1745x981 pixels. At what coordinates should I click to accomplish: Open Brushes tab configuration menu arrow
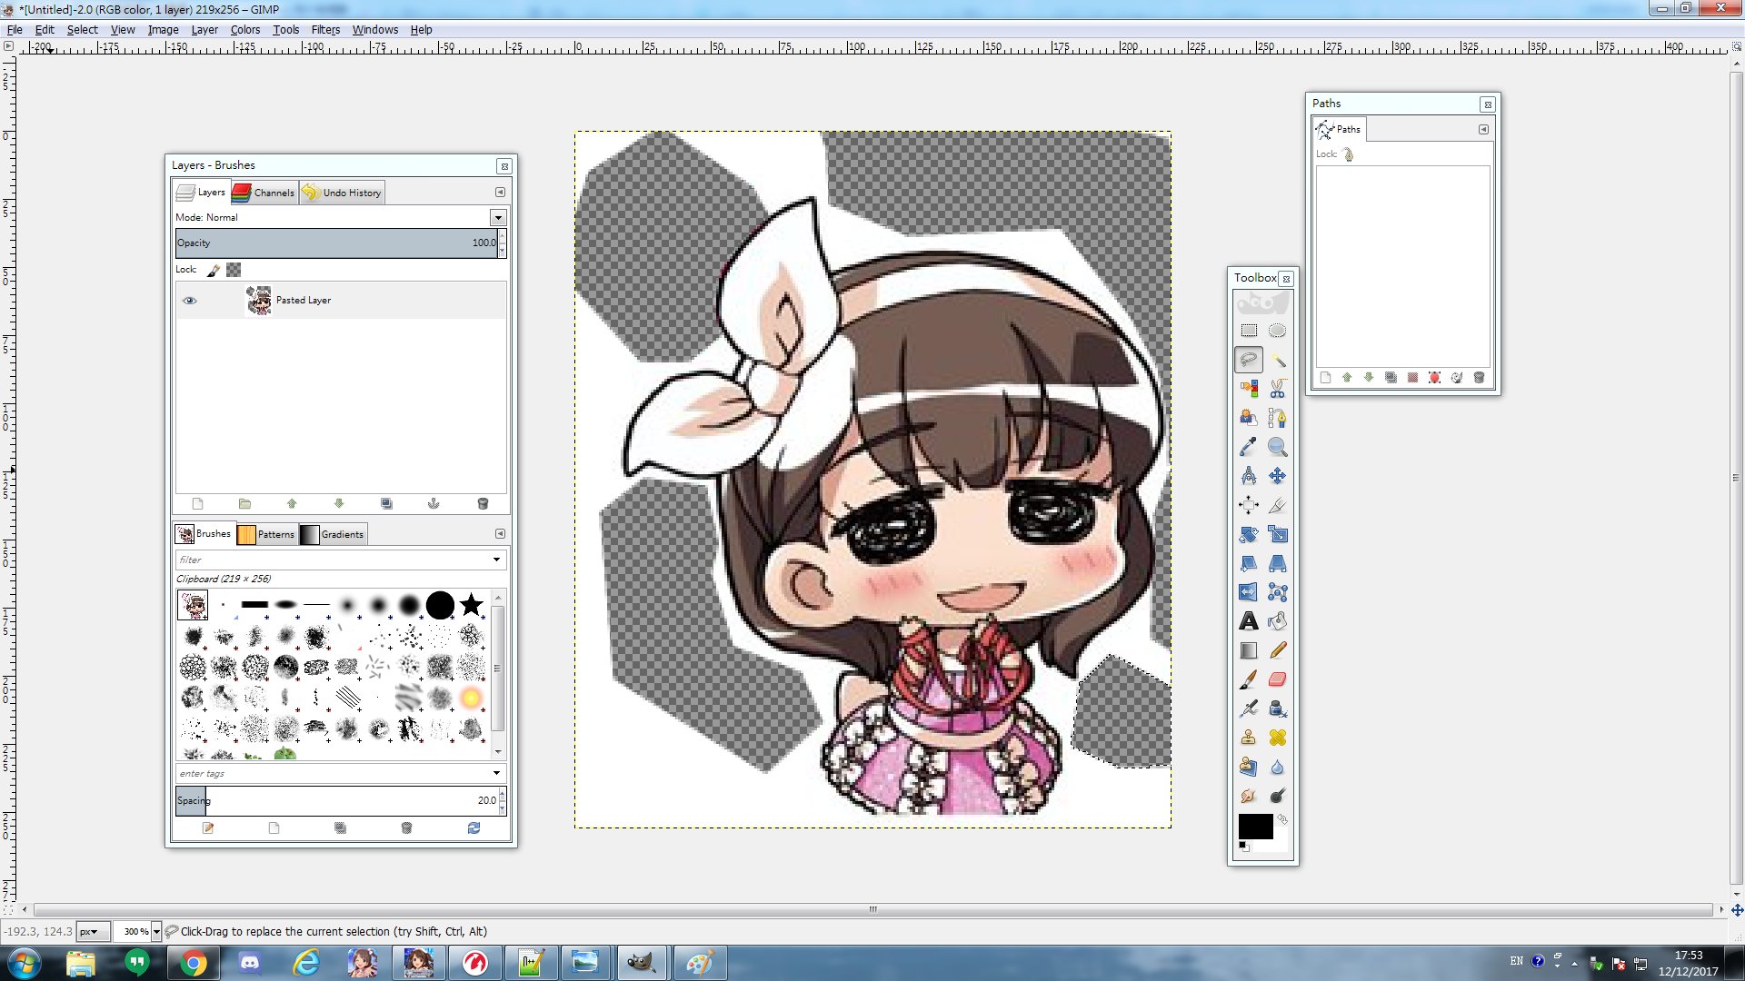click(500, 534)
